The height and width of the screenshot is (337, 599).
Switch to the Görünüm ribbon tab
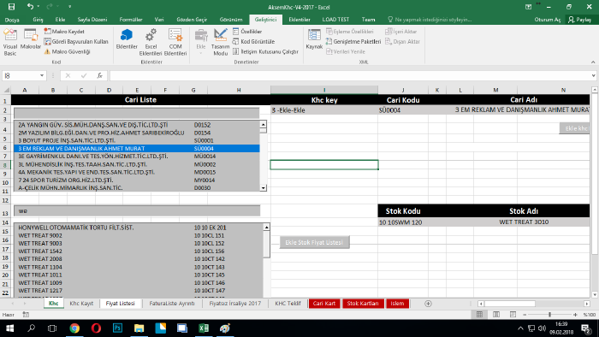click(231, 20)
